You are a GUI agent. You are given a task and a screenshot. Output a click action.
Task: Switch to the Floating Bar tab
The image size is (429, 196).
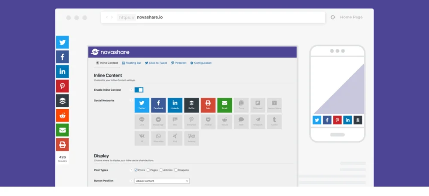pos(131,63)
